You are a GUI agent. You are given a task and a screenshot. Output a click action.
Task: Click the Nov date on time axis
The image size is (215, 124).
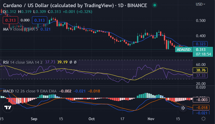[151, 119]
